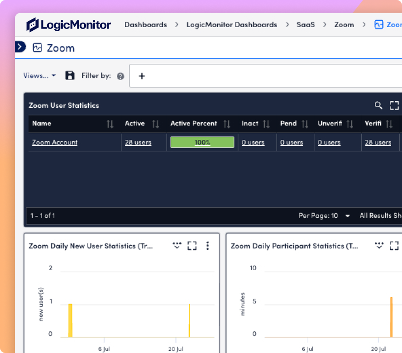Sort table by Active Percent column
The image size is (402, 353).
pos(227,124)
